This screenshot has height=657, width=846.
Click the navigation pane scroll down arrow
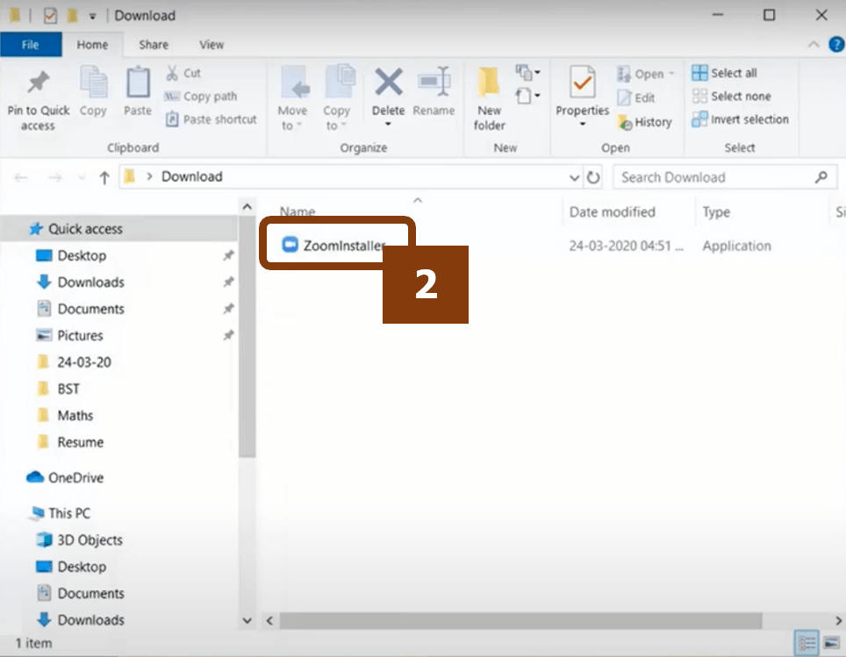tap(247, 620)
